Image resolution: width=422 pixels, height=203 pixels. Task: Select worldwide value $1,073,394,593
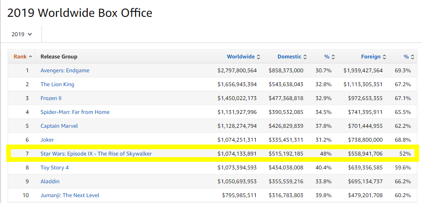(237, 167)
